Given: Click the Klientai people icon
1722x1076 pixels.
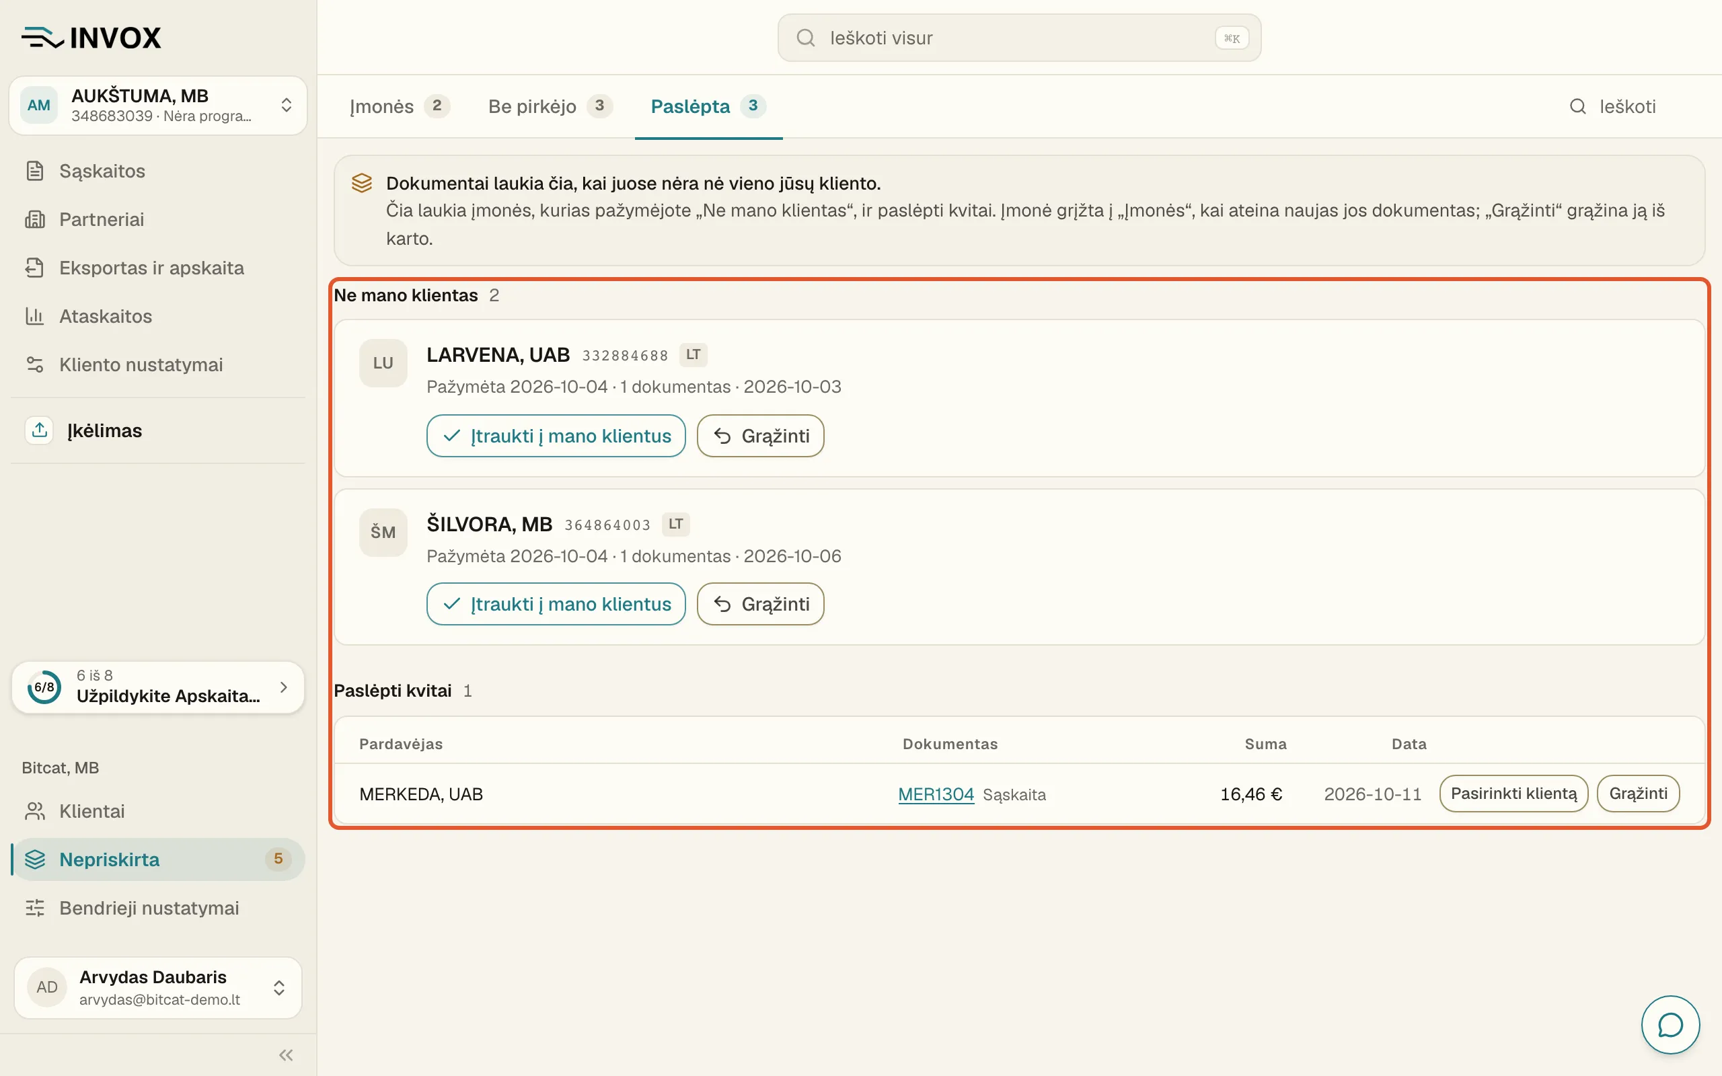Looking at the screenshot, I should (35, 811).
